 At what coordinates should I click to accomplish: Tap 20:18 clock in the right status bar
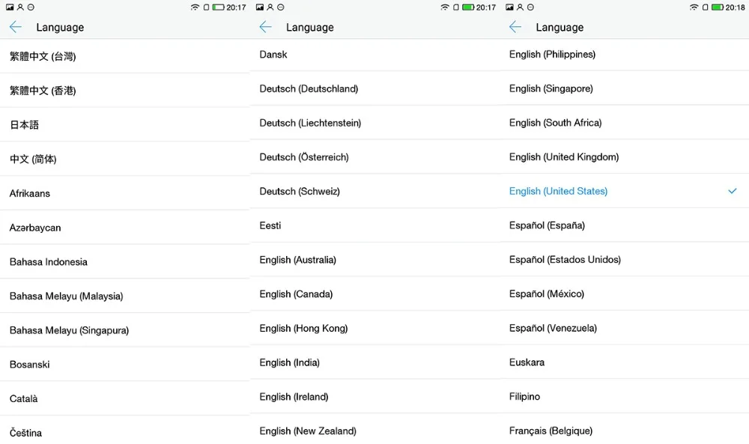click(x=736, y=7)
